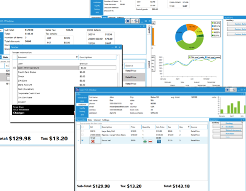Screen dimensions: 246x191
Task: Click the Tender list vertical scrollbar
Action: (x=118, y=80)
